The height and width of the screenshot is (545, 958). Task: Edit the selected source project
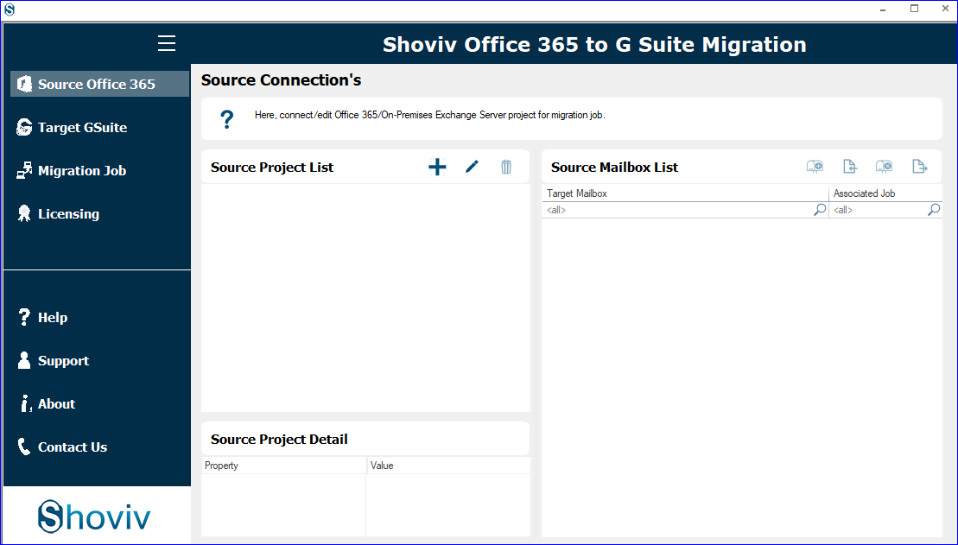(x=472, y=167)
